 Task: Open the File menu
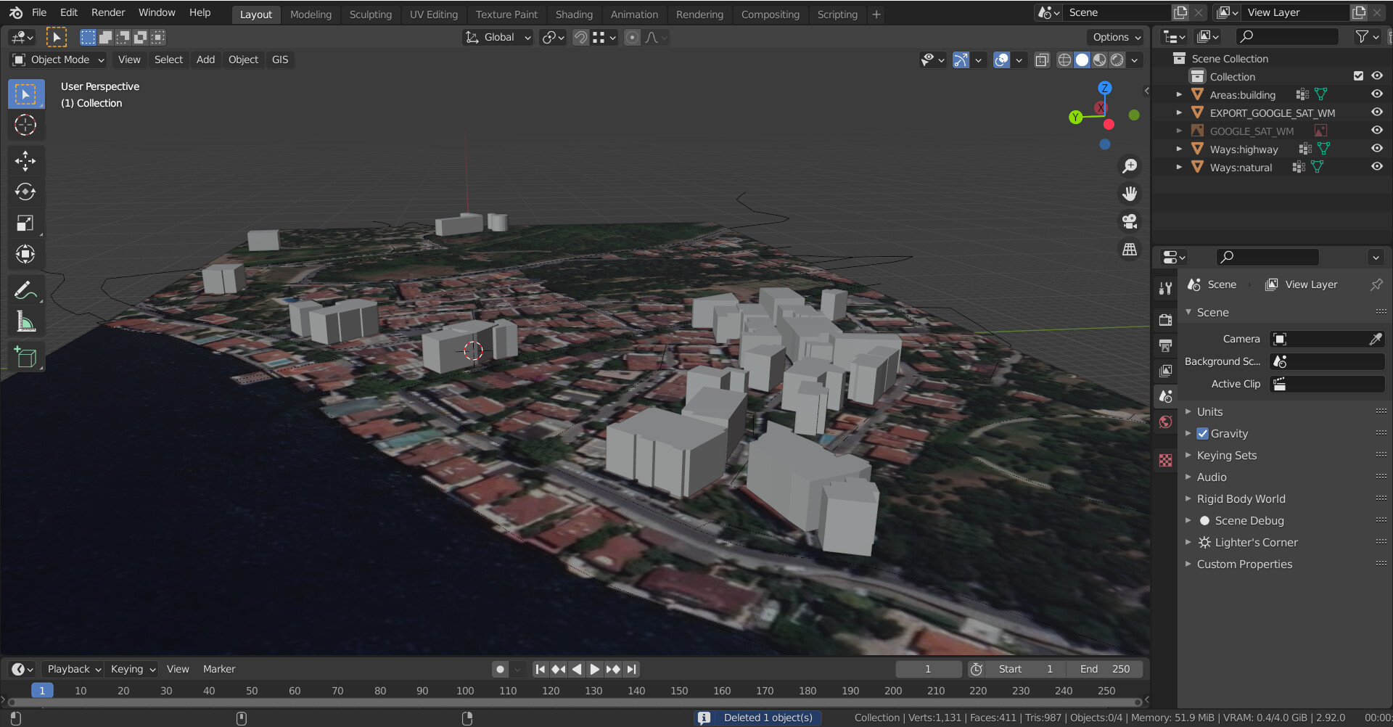click(x=39, y=13)
